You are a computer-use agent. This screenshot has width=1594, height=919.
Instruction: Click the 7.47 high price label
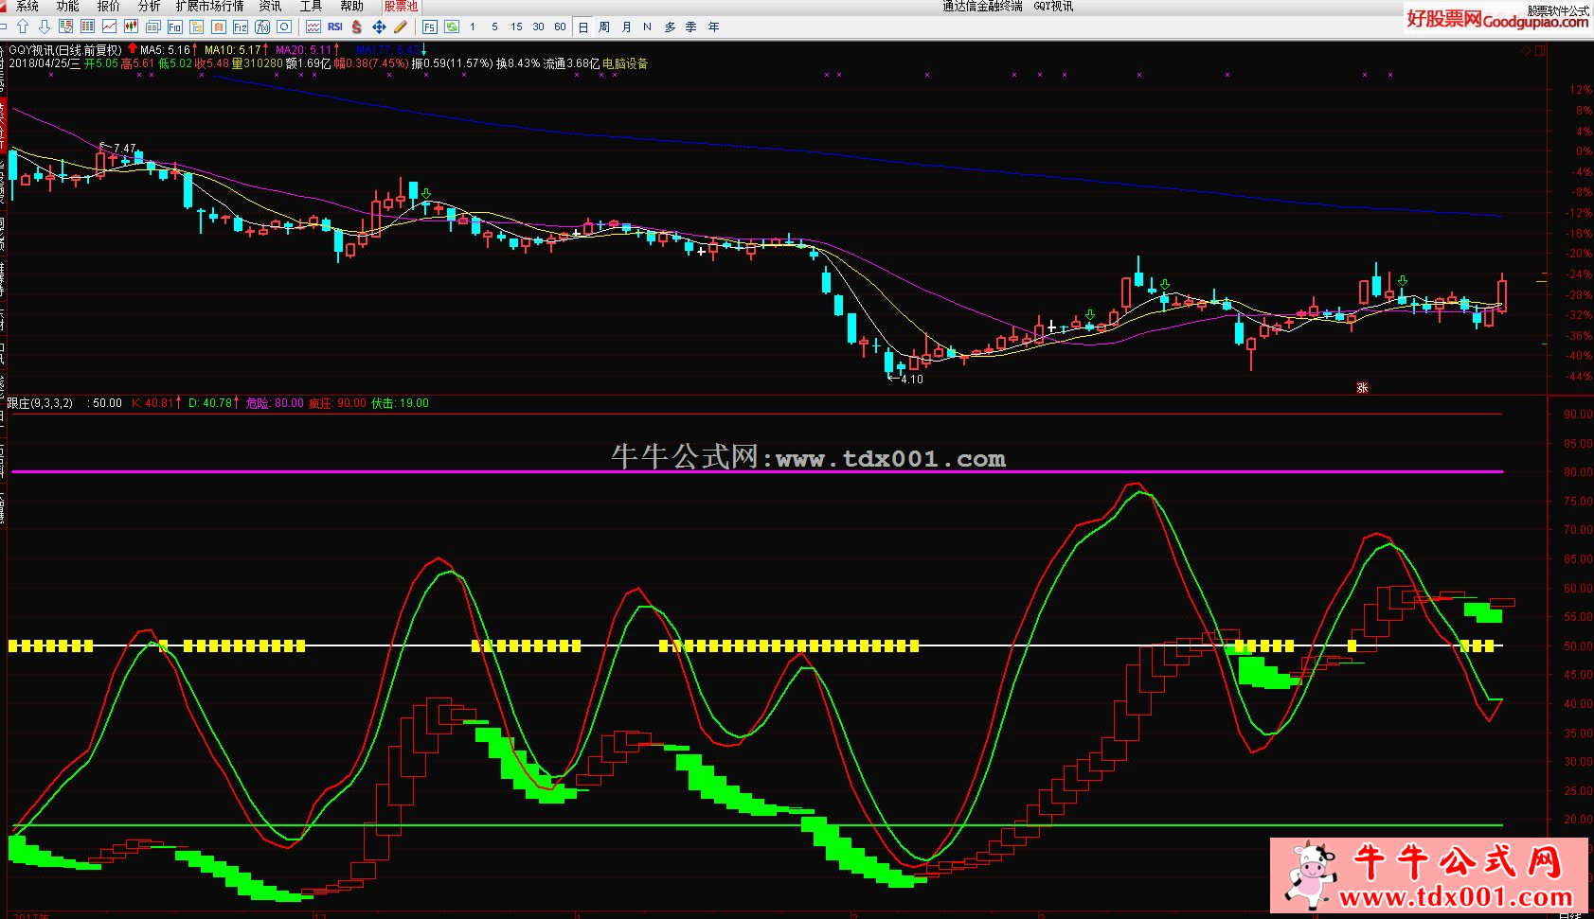coord(124,149)
